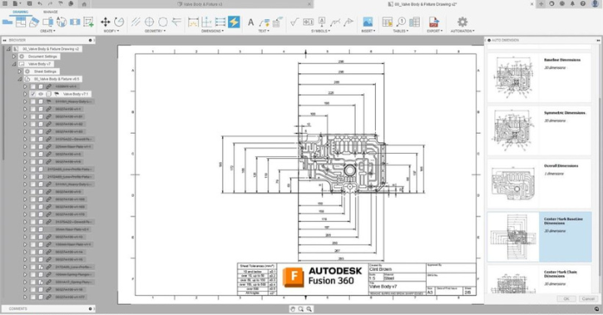Open the SYMBOLS dropdown
The image size is (603, 315).
point(321,31)
